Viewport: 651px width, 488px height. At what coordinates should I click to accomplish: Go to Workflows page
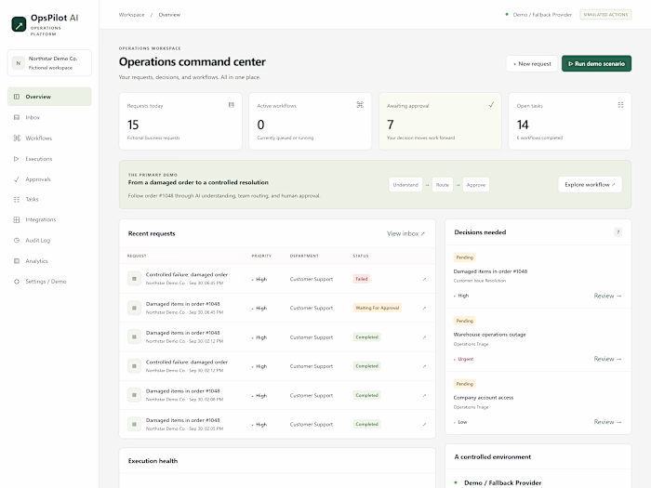coord(49,138)
